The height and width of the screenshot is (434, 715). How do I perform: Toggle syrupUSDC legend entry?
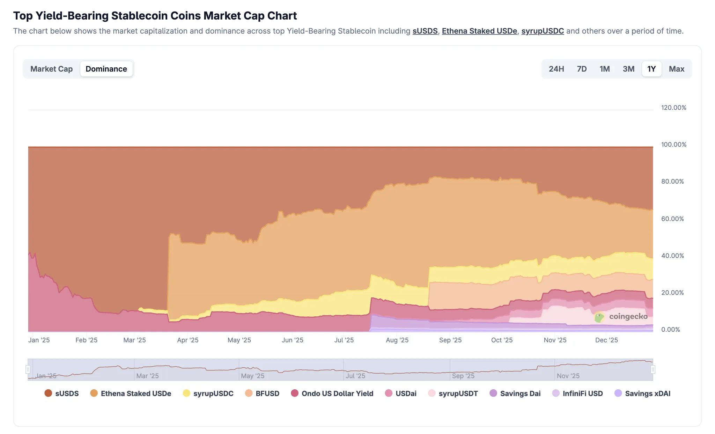click(208, 393)
